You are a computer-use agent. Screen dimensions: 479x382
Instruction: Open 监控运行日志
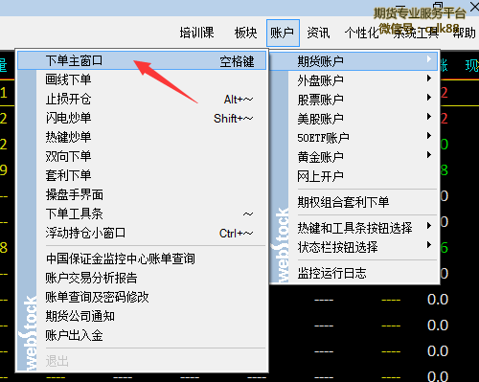354,273
